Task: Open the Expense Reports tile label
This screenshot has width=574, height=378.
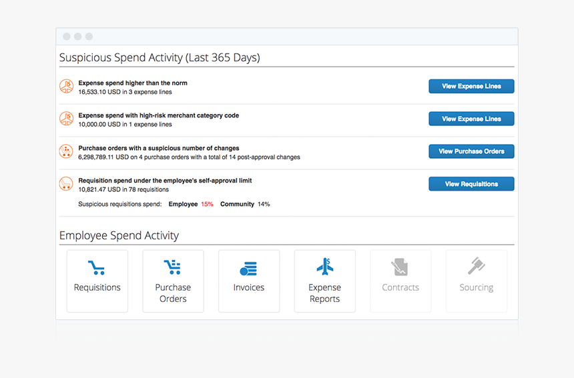Action: pyautogui.click(x=324, y=293)
